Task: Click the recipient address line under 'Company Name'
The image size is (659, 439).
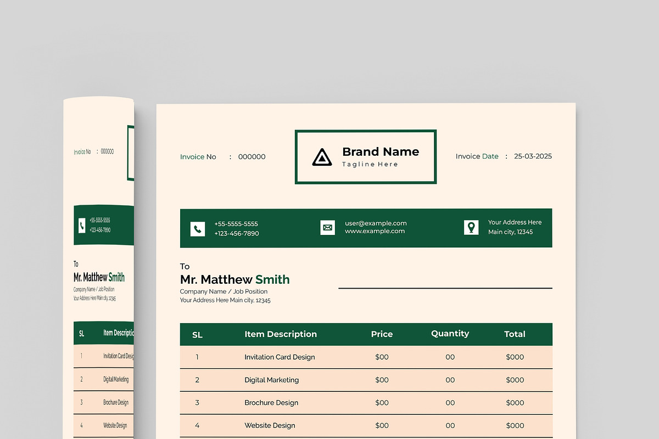Action: [x=225, y=301]
